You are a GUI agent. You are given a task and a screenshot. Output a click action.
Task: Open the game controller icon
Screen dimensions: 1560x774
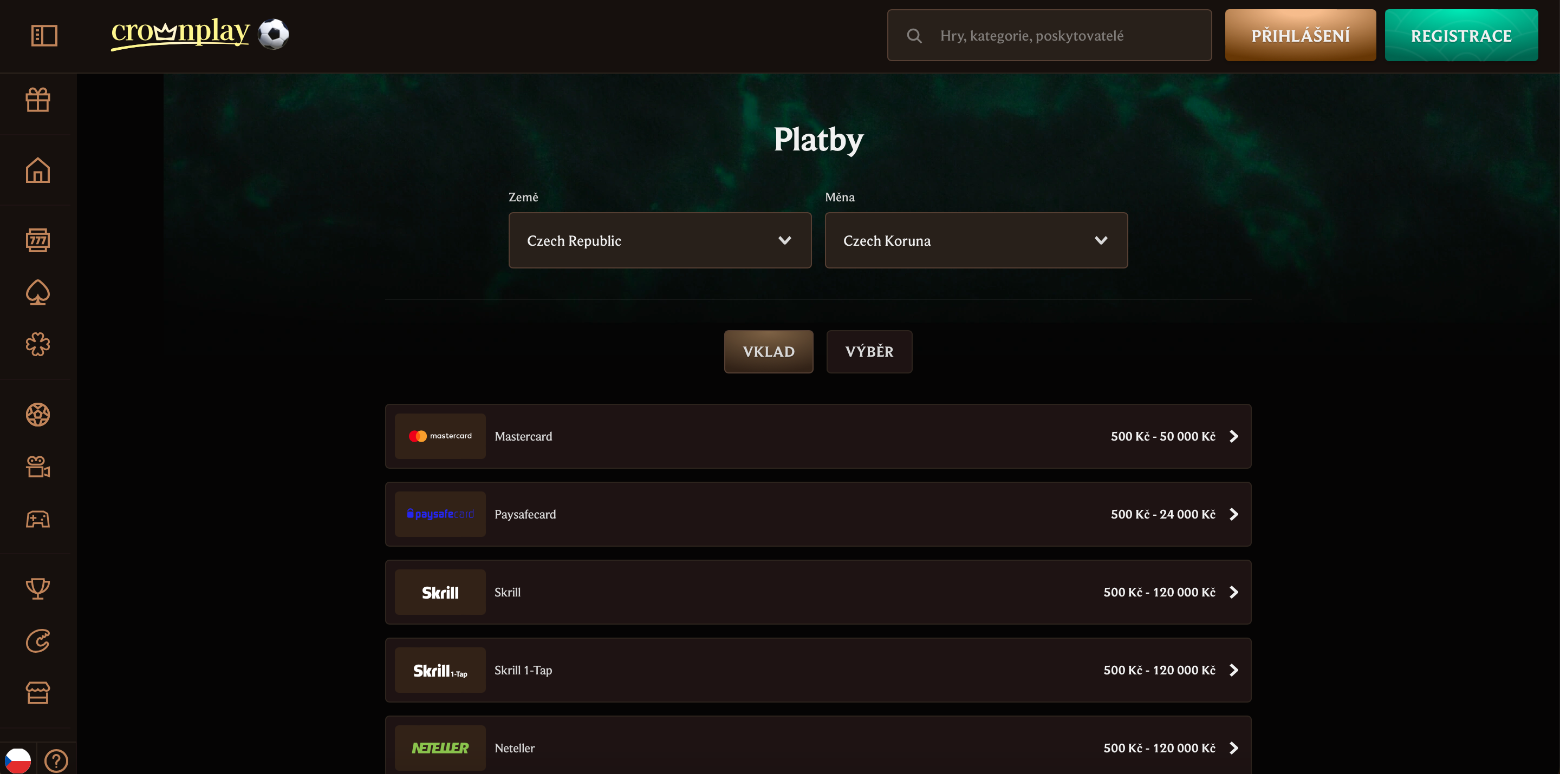coord(37,519)
